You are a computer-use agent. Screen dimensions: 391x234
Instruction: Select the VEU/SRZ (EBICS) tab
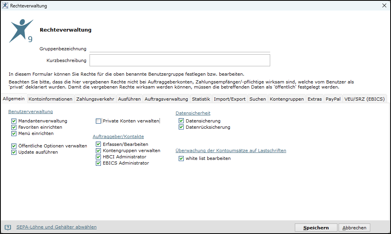[364, 99]
